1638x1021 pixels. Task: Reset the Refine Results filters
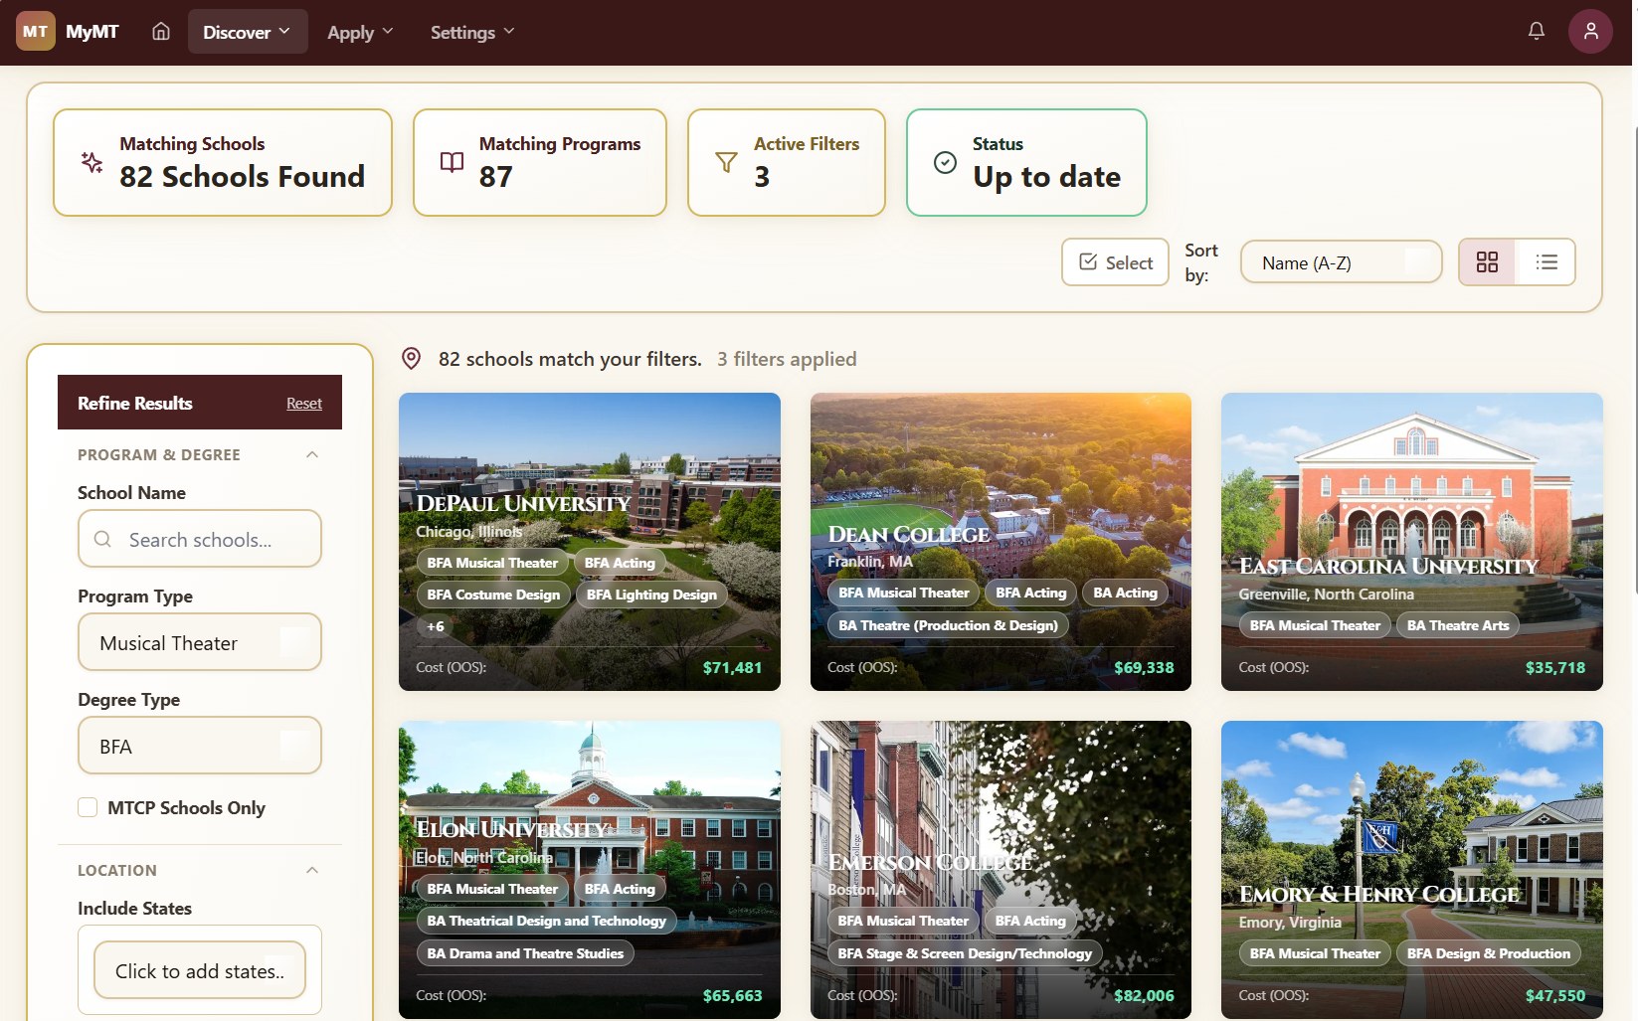[304, 403]
